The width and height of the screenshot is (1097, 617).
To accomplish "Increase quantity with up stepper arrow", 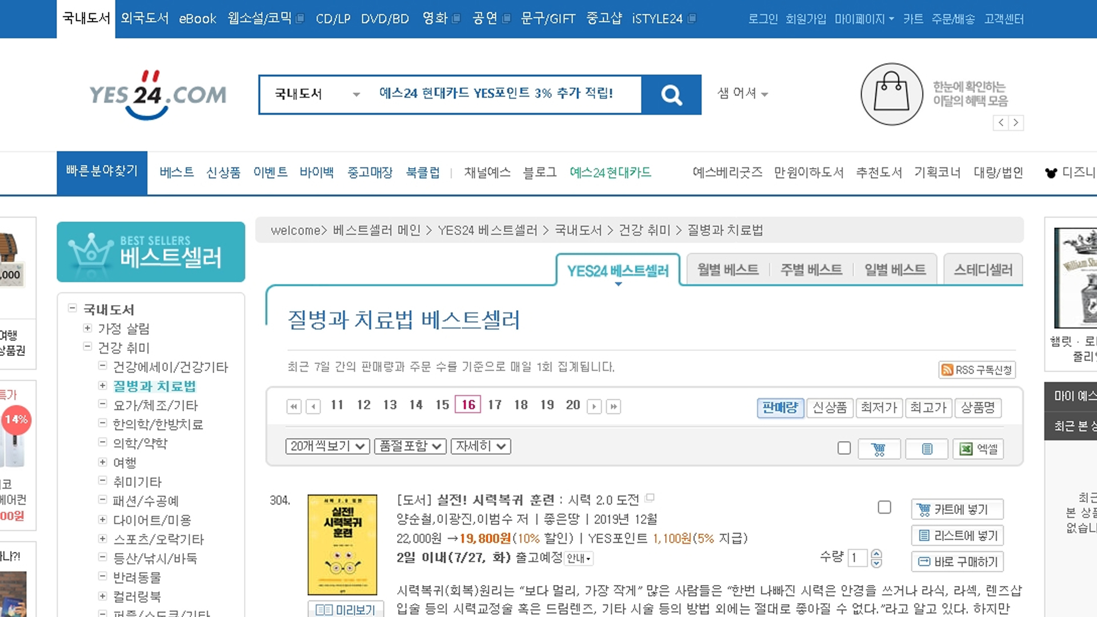I will [x=876, y=553].
